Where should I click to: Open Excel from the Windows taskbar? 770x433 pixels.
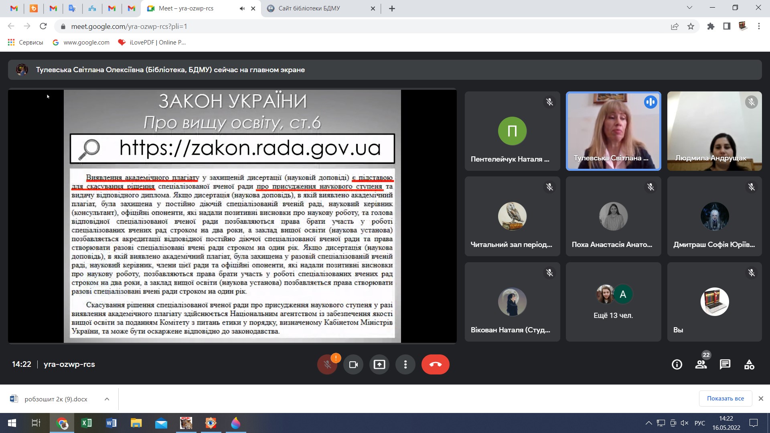(86, 423)
